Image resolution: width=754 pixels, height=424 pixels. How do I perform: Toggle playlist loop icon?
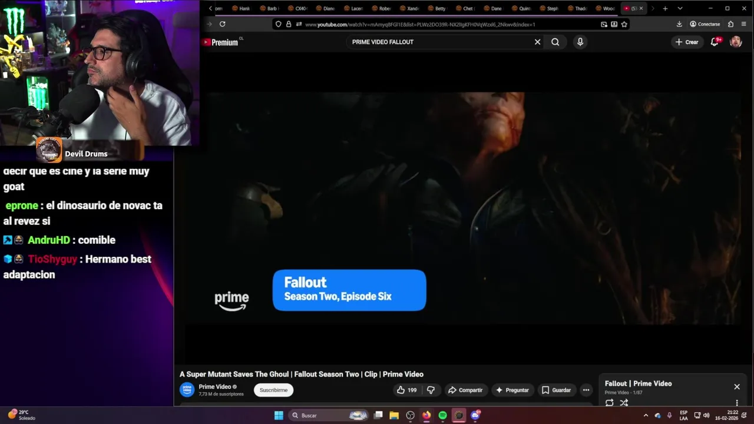coord(610,403)
